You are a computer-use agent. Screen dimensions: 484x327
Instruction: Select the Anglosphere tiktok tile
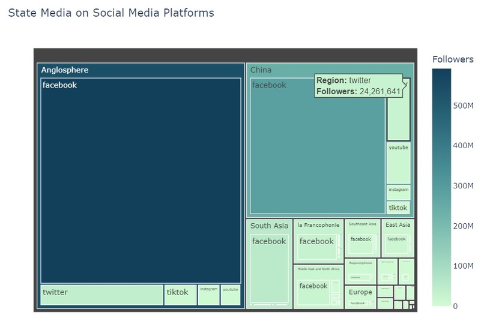181,295
